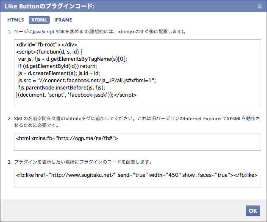The width and height of the screenshot is (267, 222).
Task: Focus the html xmlns:fb code field
Action: (137, 142)
